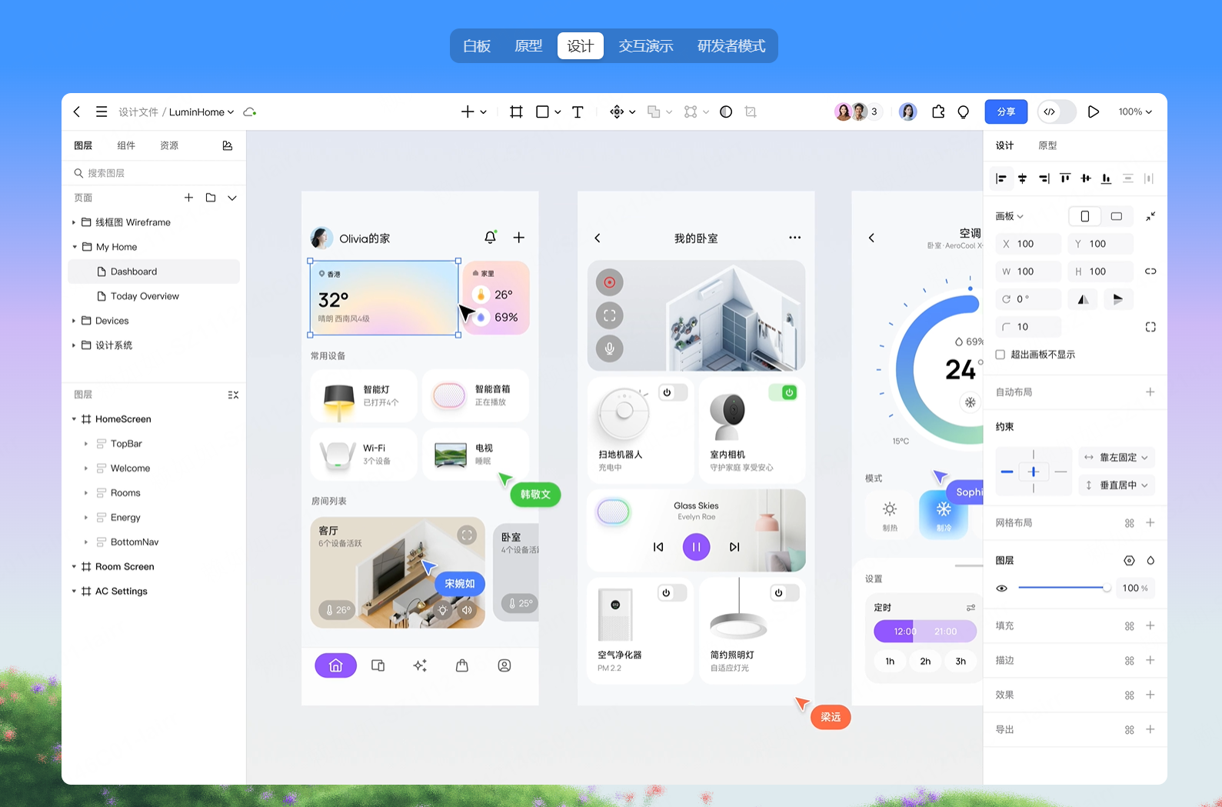The height and width of the screenshot is (807, 1222).
Task: Click the search layers field
Action: click(154, 173)
